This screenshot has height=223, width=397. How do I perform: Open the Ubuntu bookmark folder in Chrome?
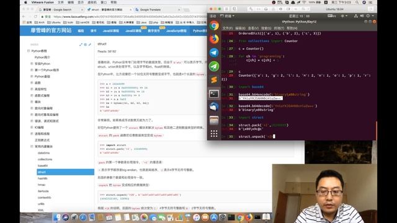coord(54,22)
